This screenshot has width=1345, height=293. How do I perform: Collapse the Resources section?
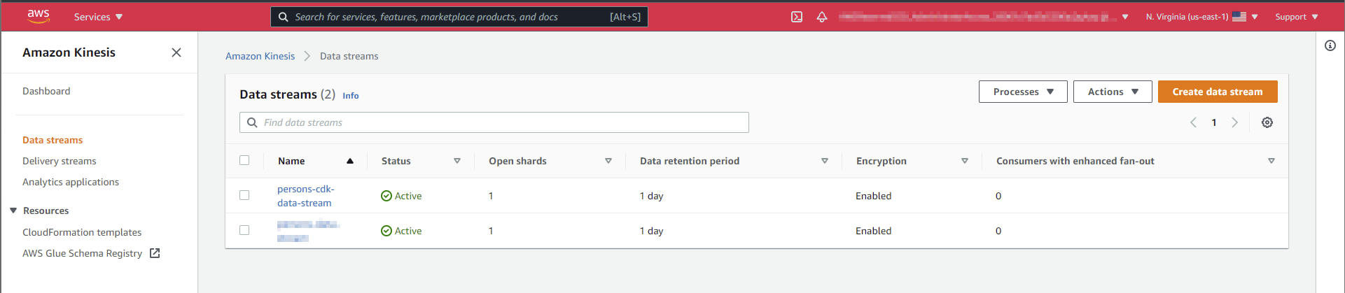coord(13,210)
